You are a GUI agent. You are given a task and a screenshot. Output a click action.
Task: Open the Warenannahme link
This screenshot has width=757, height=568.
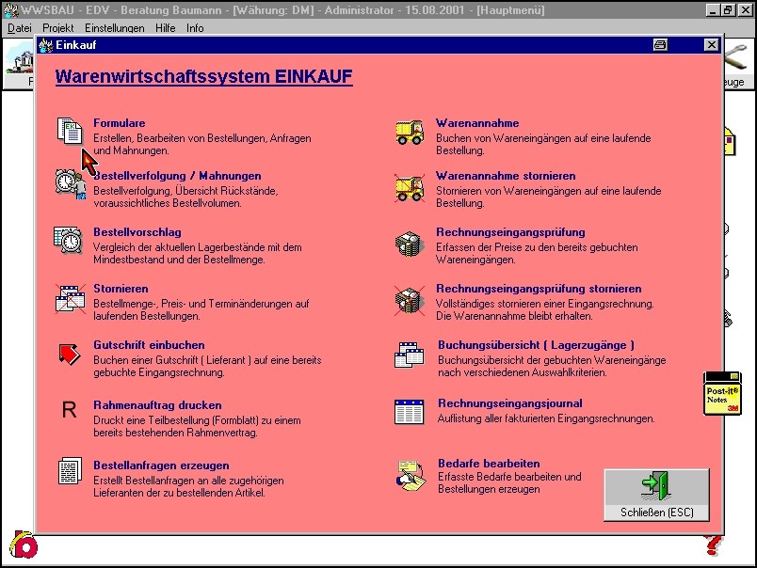[477, 123]
